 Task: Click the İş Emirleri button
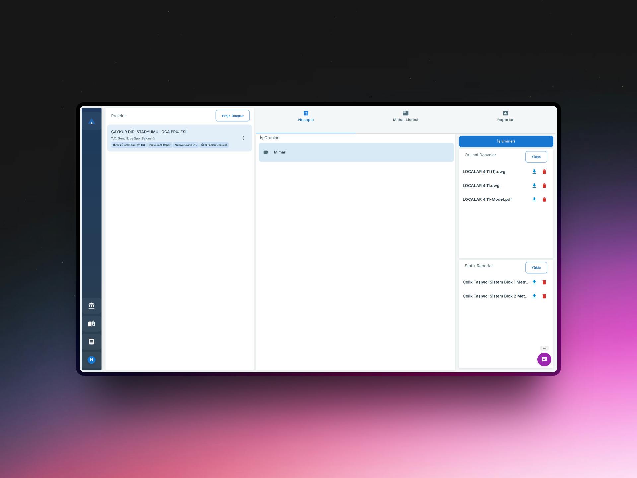506,141
